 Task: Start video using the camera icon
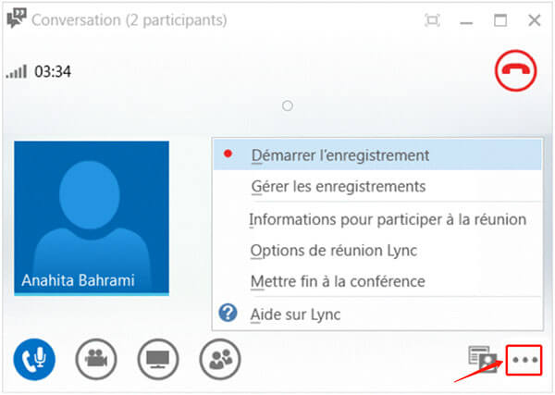95,357
